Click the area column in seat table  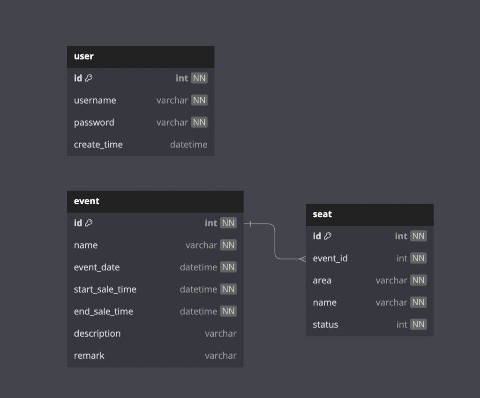tap(369, 280)
